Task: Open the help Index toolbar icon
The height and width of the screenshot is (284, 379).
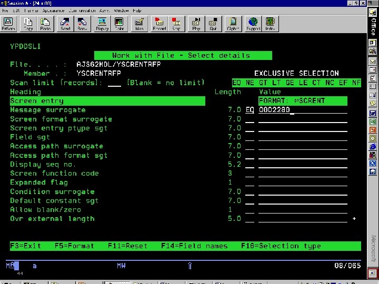Action: [270, 24]
